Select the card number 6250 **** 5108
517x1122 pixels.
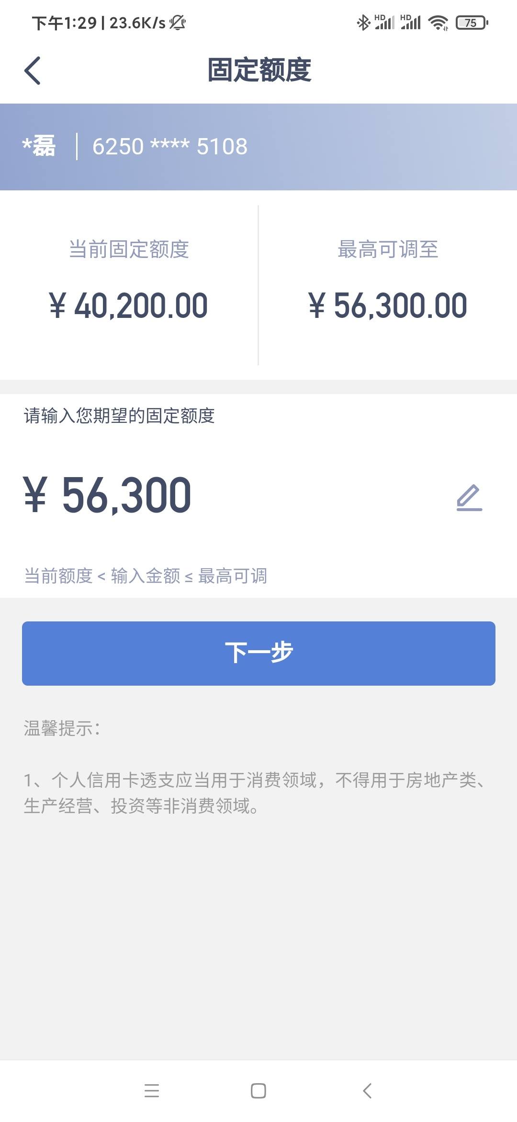170,146
